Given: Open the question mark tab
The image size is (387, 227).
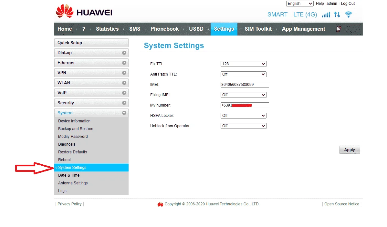Looking at the screenshot, I should [84, 29].
